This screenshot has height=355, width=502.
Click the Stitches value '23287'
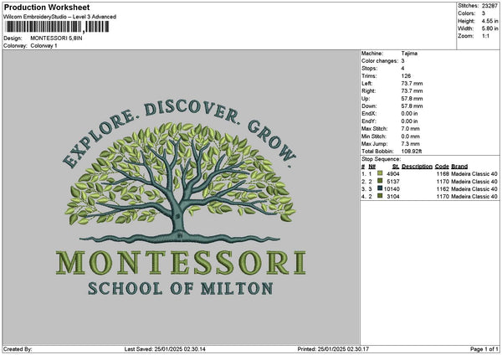489,6
